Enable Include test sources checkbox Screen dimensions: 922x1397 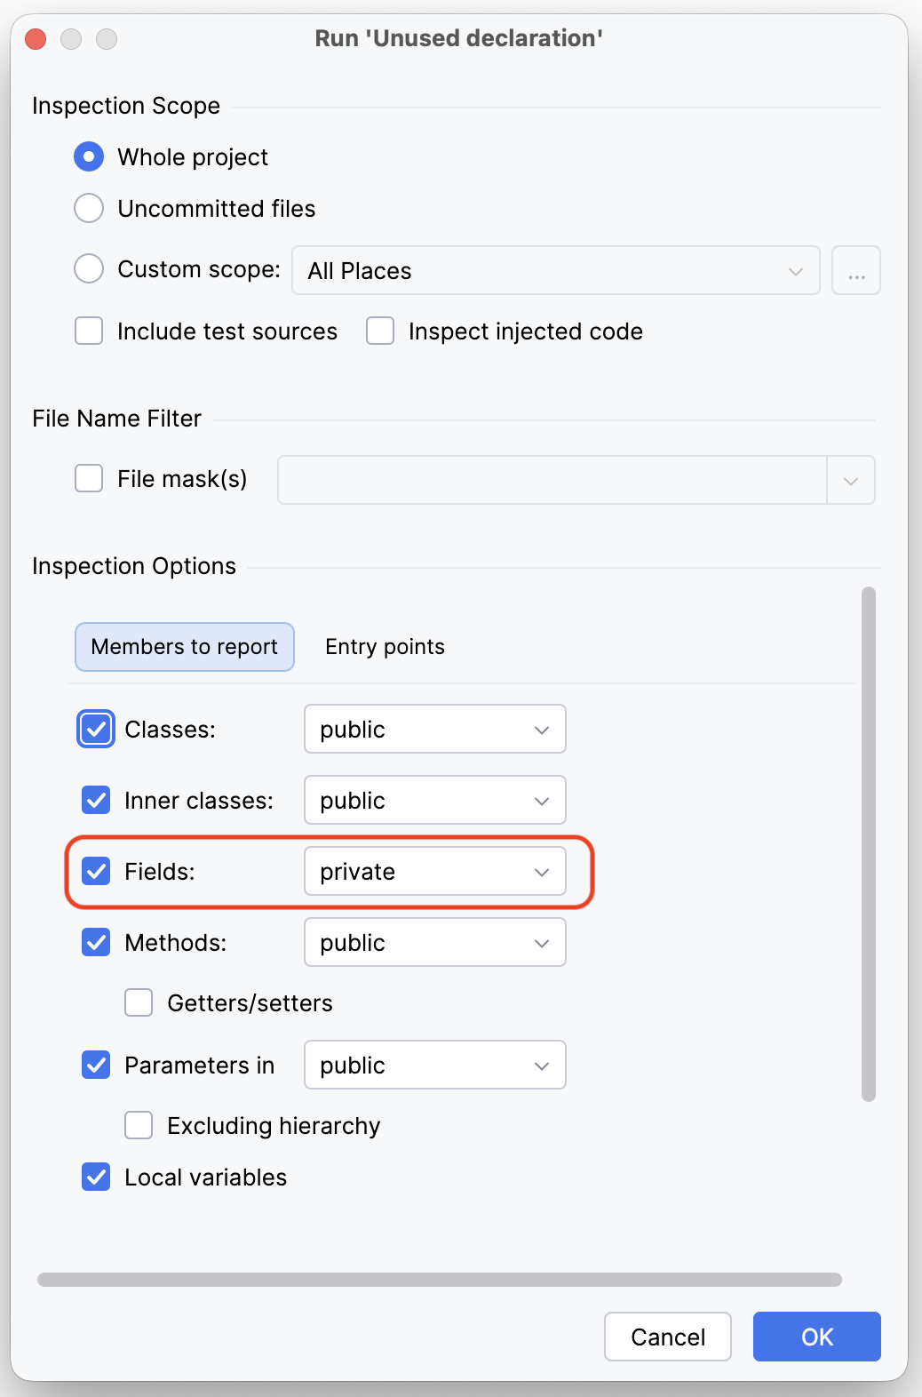pyautogui.click(x=89, y=331)
